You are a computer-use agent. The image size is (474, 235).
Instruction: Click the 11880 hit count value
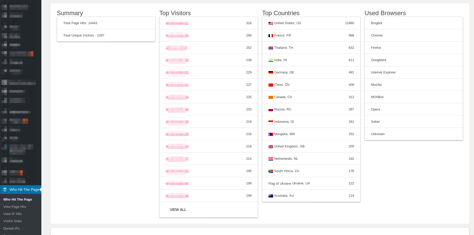point(349,23)
